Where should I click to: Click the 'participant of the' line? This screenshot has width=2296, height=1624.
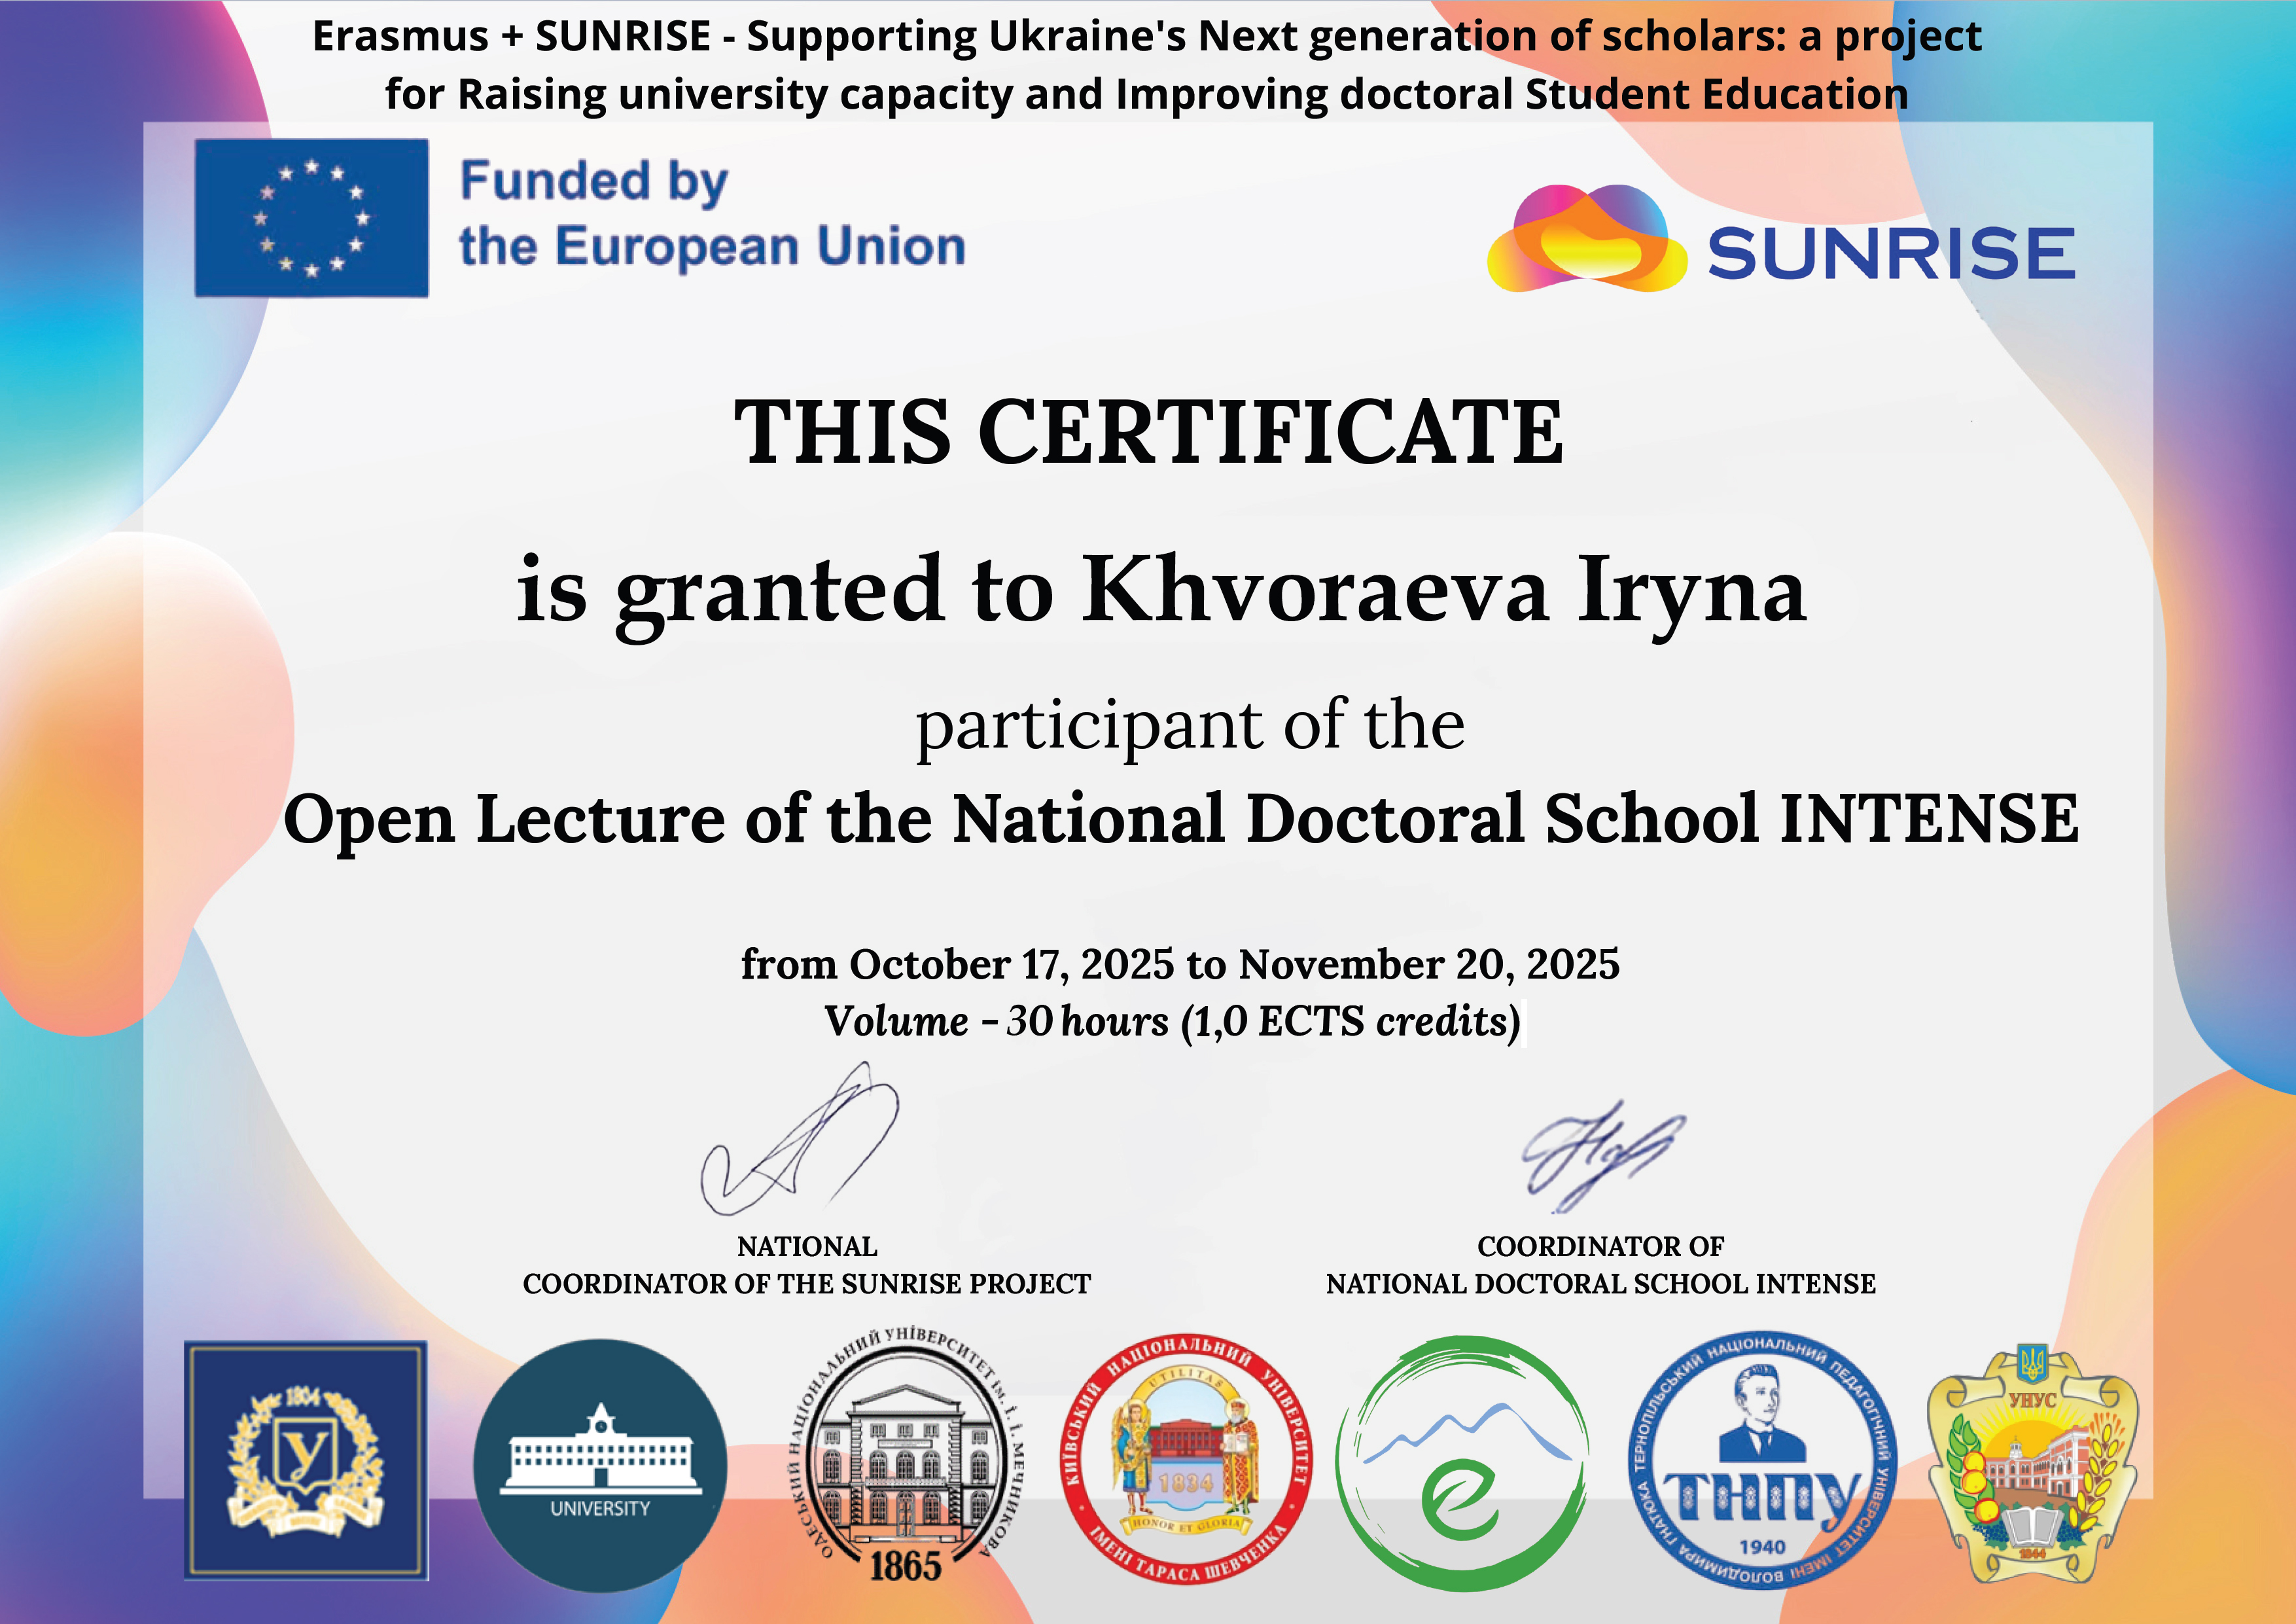pos(1190,725)
